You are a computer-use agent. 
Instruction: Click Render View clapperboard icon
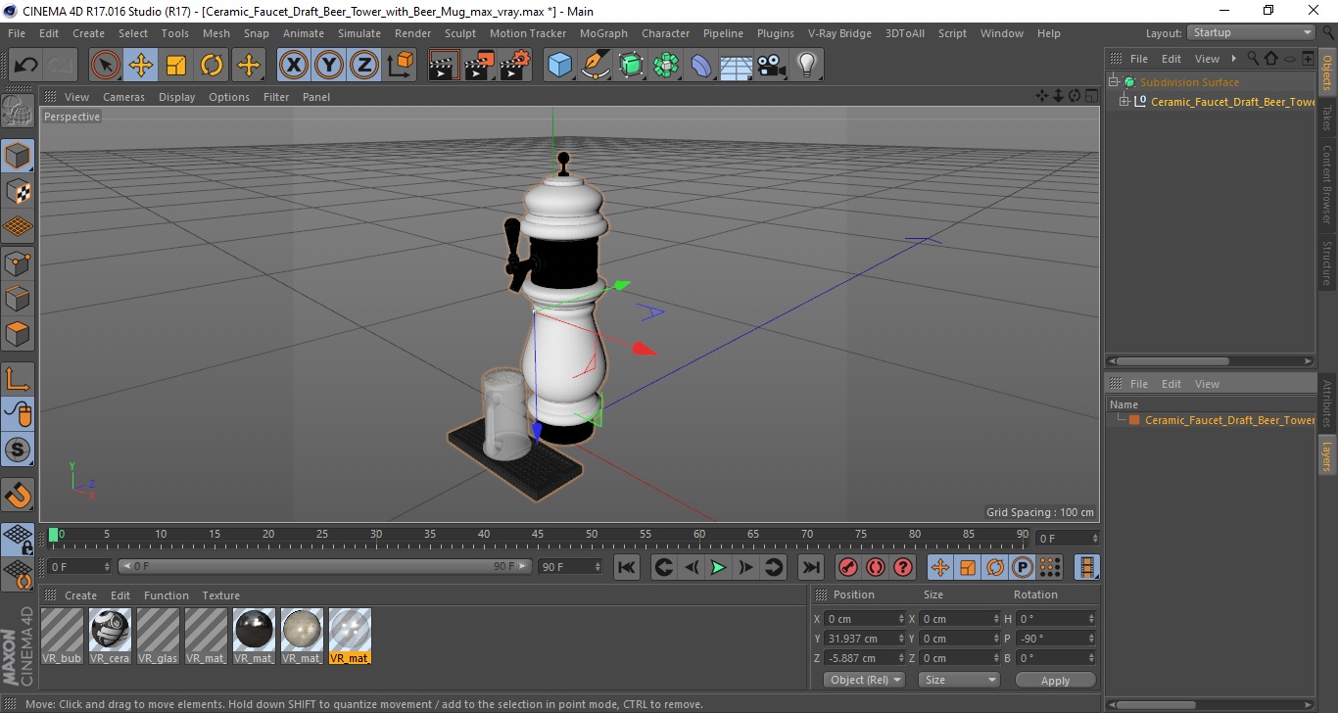(x=444, y=66)
